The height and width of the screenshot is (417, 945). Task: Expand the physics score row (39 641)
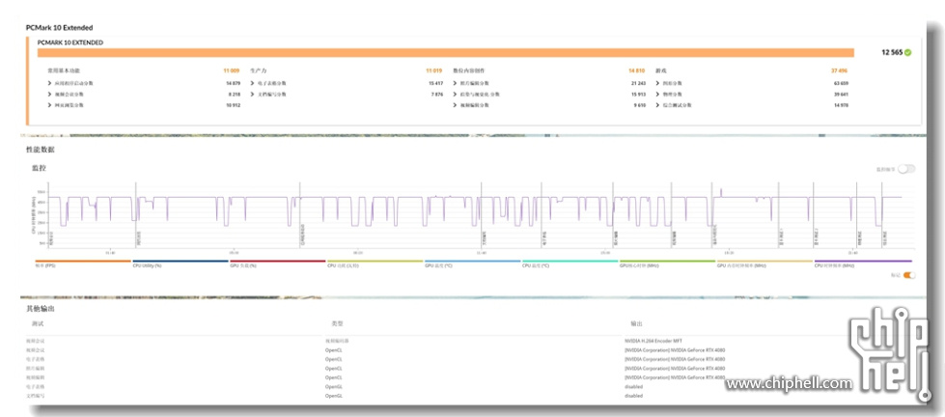click(x=752, y=94)
